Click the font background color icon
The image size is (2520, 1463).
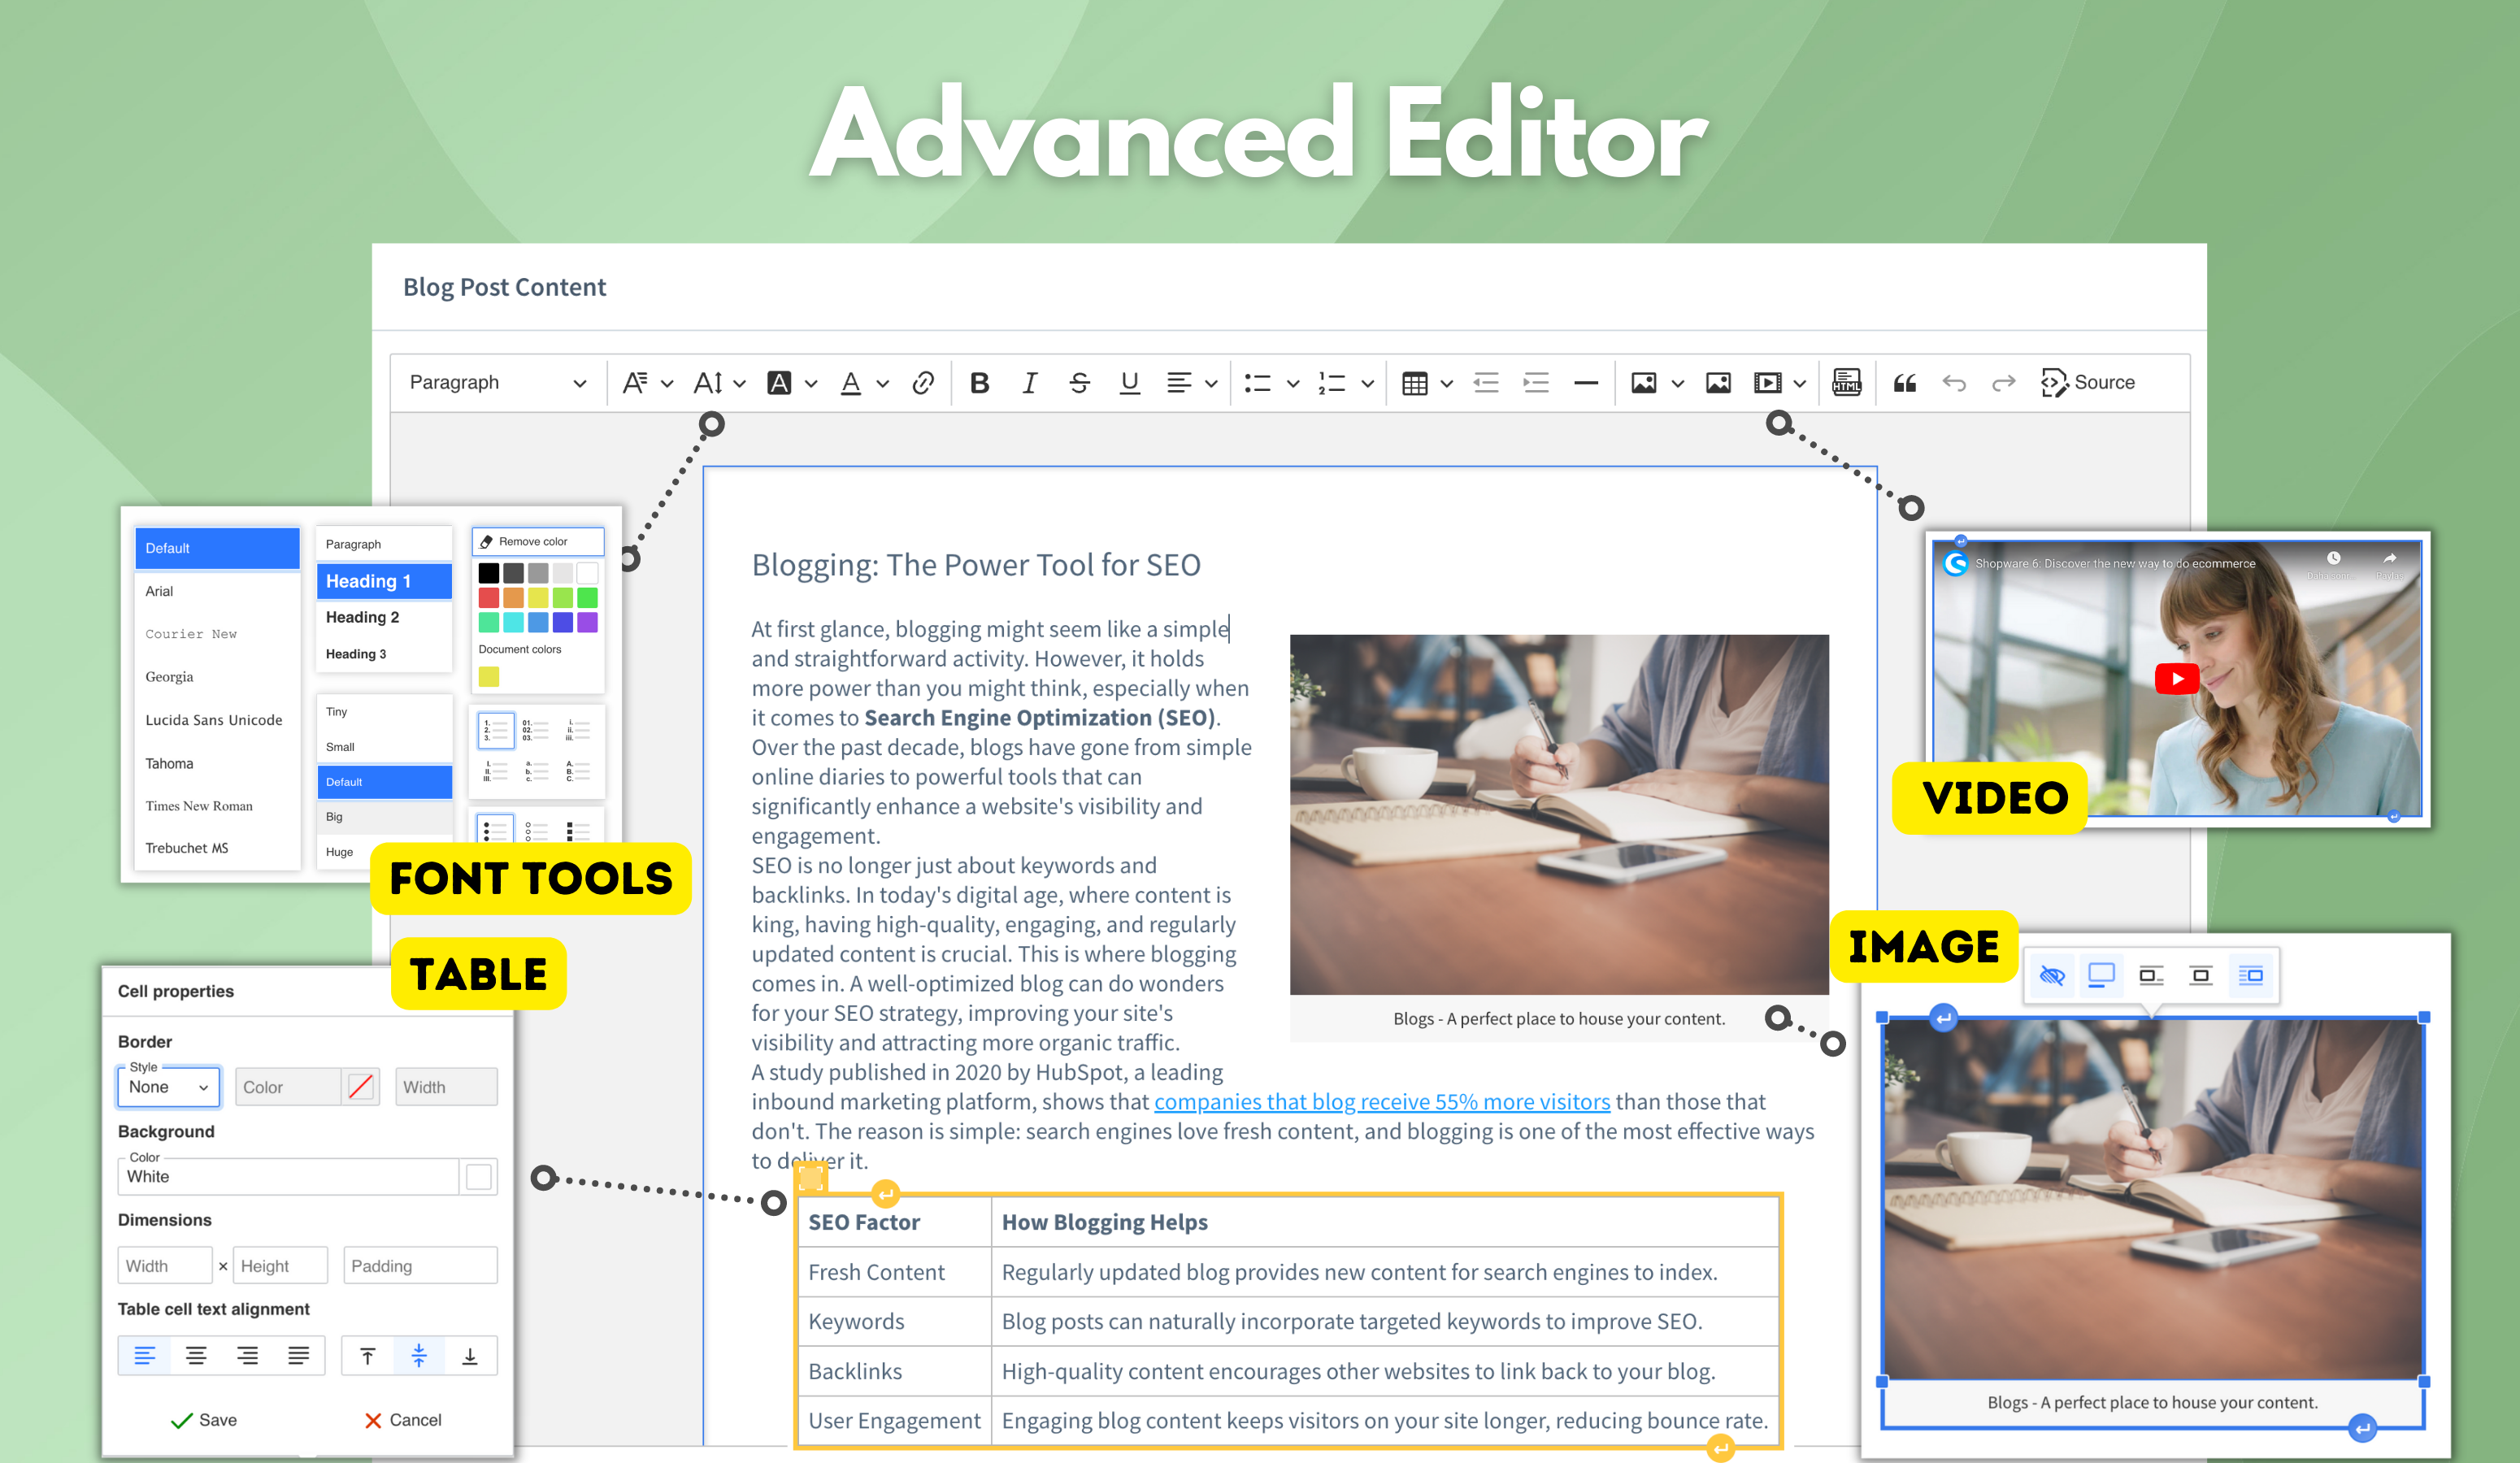coord(778,383)
